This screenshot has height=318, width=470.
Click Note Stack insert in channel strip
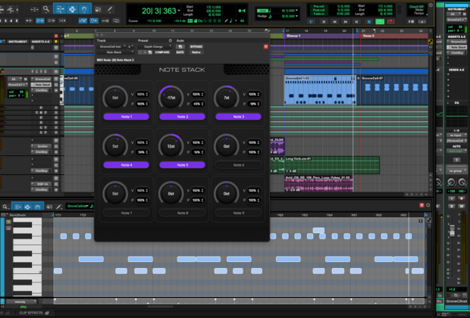coord(457,47)
